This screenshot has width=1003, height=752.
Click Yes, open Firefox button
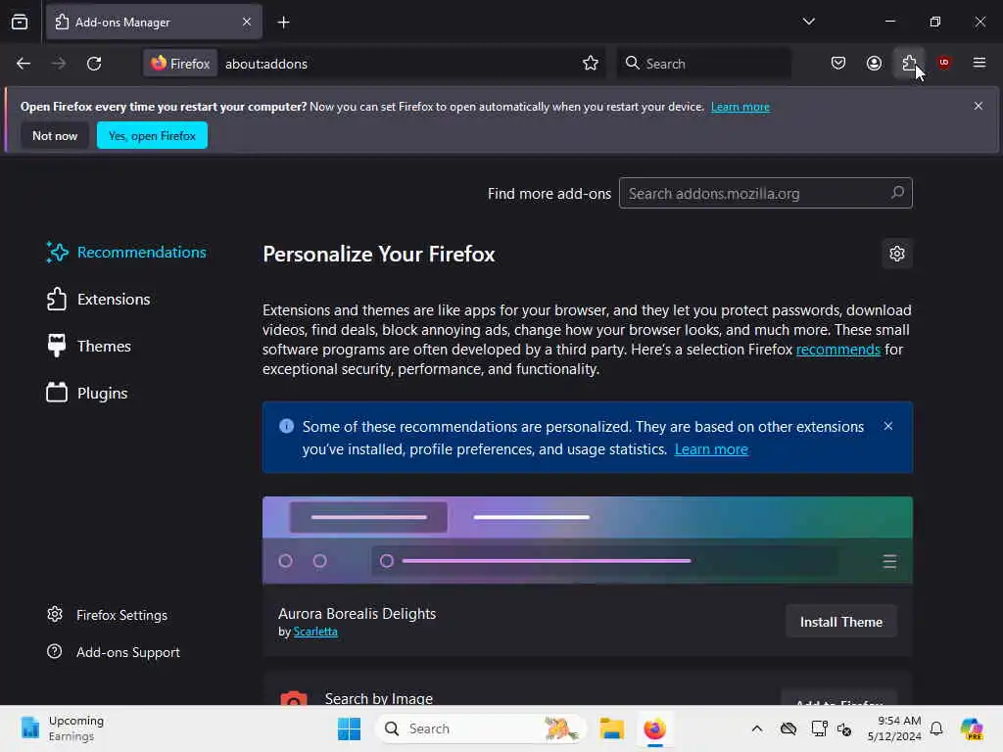(x=152, y=135)
